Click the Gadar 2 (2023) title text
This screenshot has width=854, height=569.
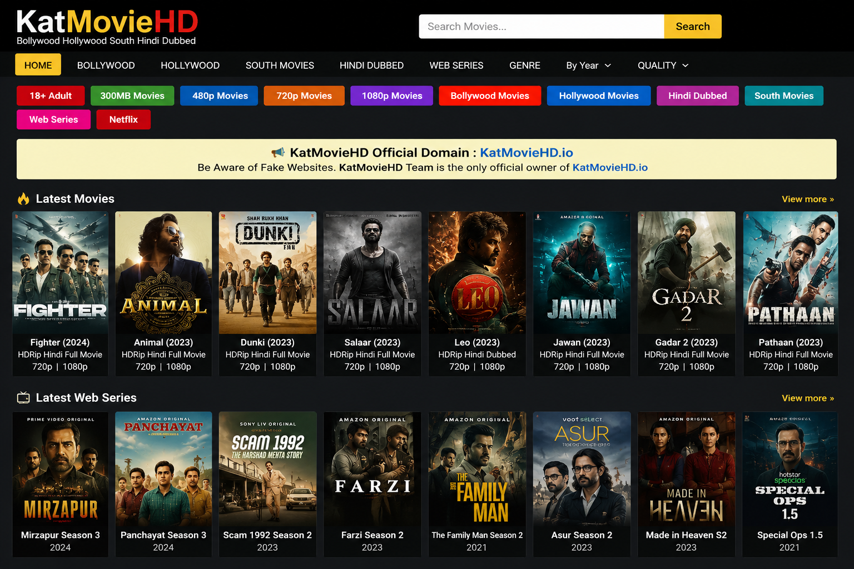click(x=686, y=342)
